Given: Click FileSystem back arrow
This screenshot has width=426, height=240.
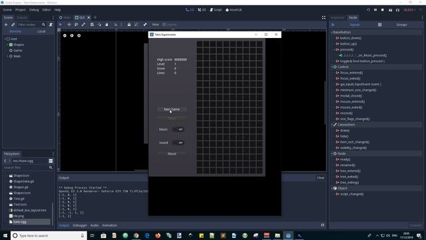Looking at the screenshot, I should [5, 161].
